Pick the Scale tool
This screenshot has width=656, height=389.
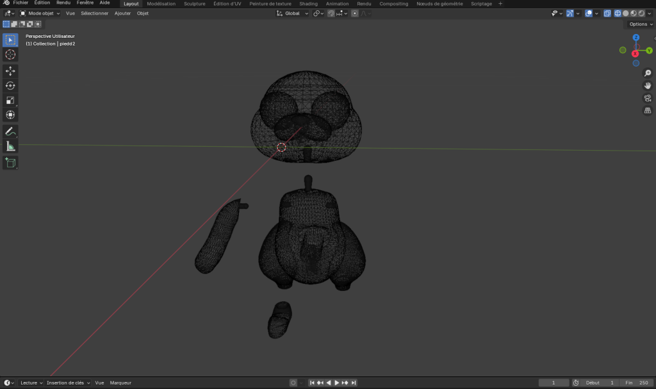(10, 100)
